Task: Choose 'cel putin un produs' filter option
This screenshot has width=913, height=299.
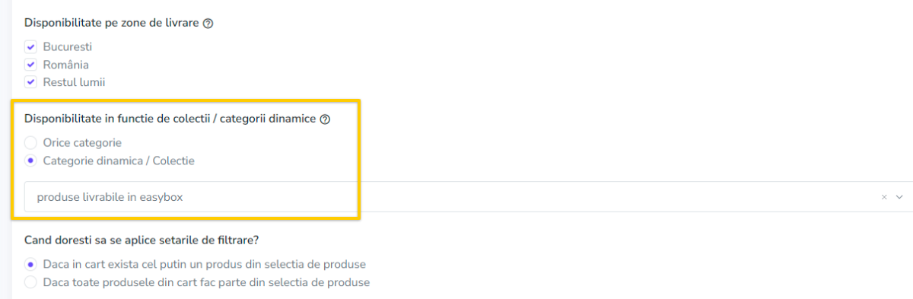Action: (x=30, y=264)
